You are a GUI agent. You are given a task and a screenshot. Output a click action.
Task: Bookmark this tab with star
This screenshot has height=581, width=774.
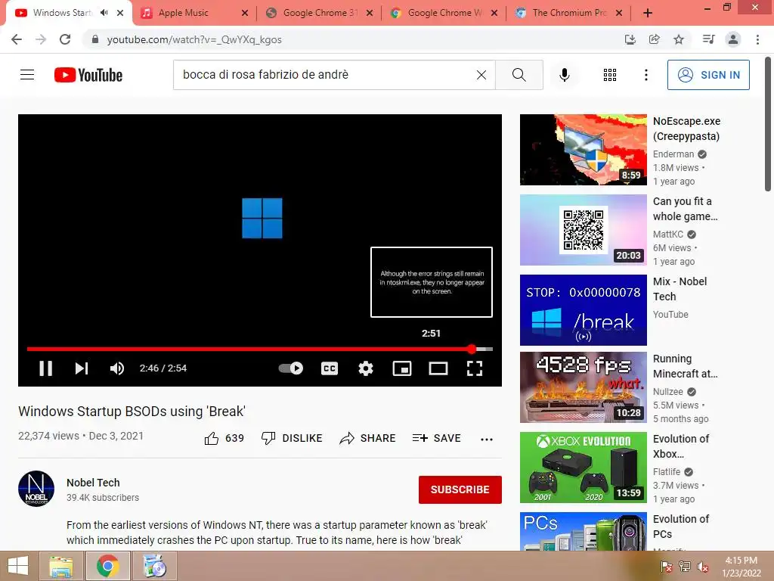point(679,39)
